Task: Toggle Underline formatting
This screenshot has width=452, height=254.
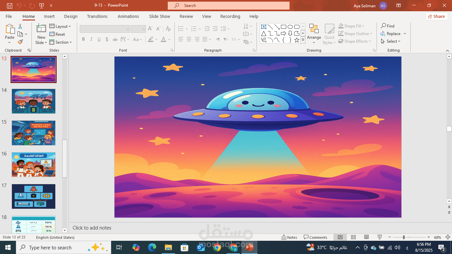Action: click(99, 39)
